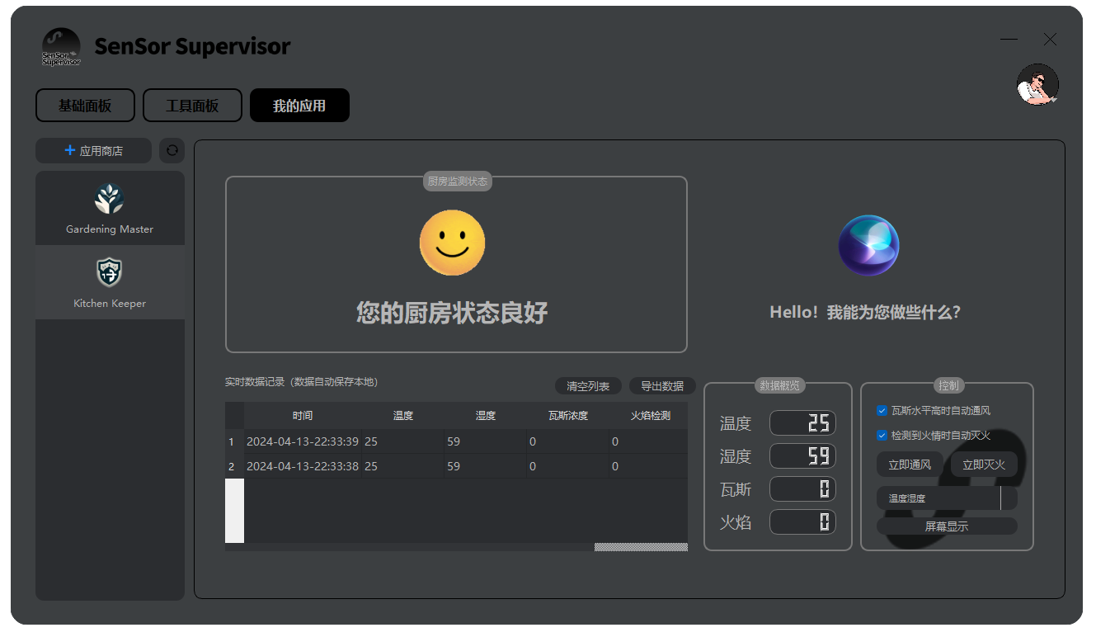This screenshot has height=637, width=1096.
Task: Select the 我的应用 tab
Action: [x=299, y=106]
